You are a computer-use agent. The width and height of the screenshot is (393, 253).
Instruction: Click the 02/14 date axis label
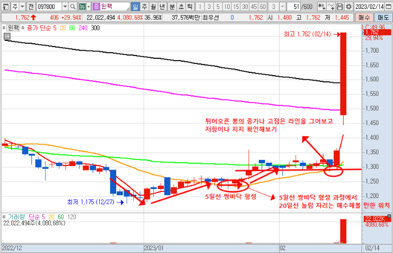(x=372, y=249)
